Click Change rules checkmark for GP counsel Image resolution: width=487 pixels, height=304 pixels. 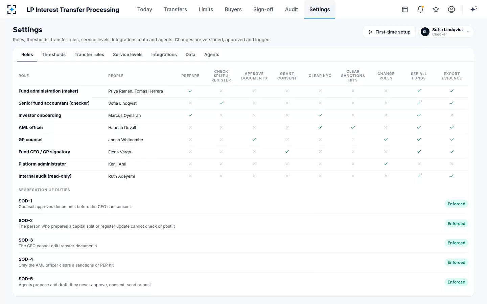point(386,140)
